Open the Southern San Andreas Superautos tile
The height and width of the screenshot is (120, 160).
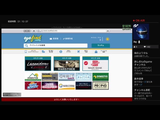[50, 77]
